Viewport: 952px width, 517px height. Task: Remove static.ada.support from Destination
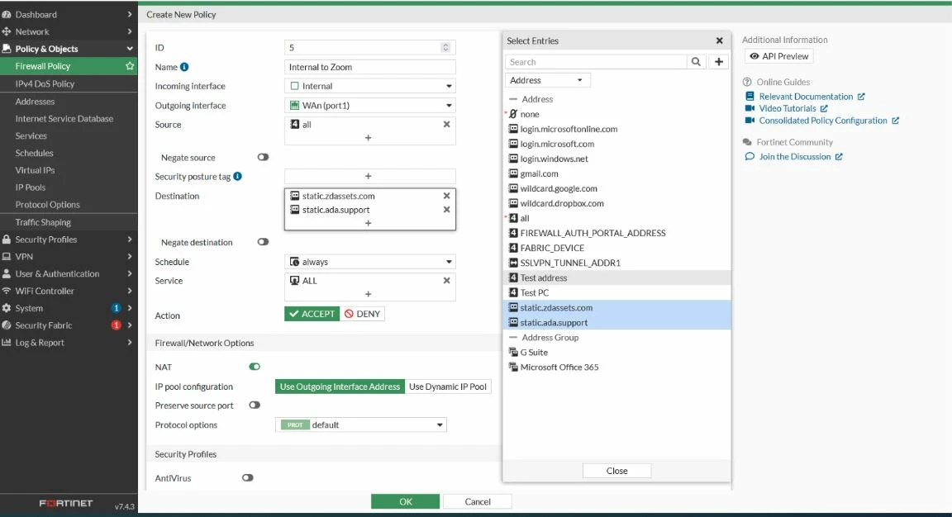click(446, 210)
